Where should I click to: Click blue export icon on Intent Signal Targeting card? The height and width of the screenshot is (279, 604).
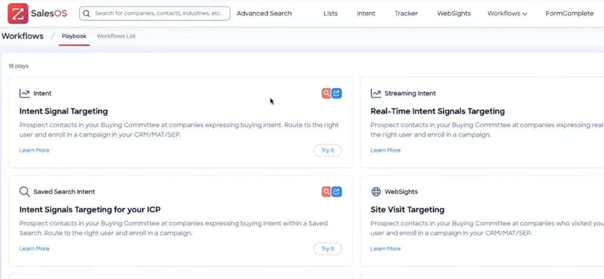click(337, 93)
